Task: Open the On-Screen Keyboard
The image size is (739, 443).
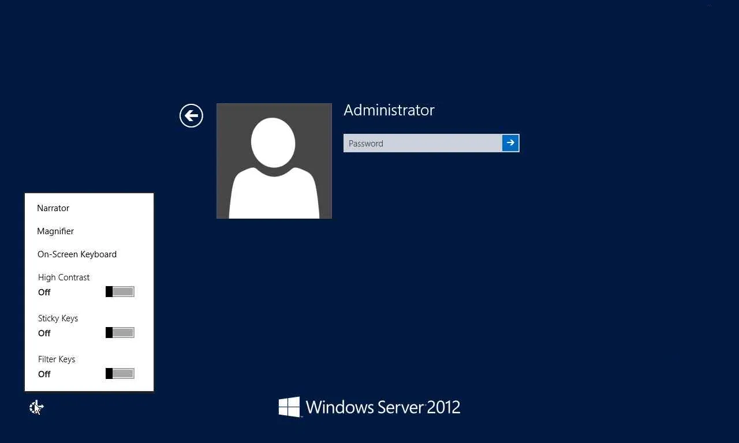Action: click(x=77, y=254)
